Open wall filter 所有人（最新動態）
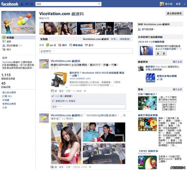This screenshot has width=187, height=170. pos(121,39)
